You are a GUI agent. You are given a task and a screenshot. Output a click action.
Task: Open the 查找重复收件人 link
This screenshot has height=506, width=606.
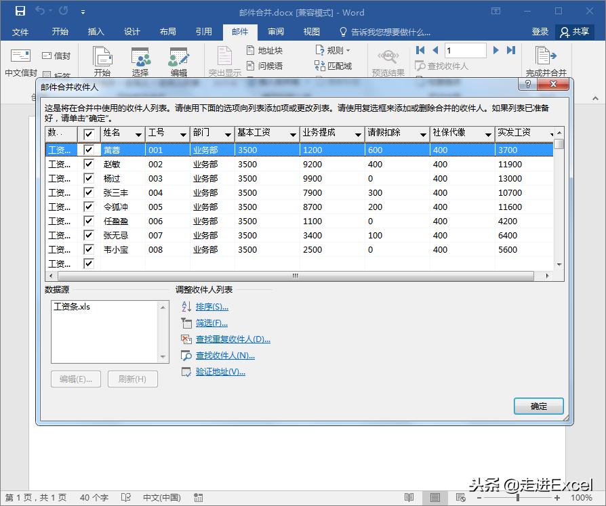coord(233,339)
